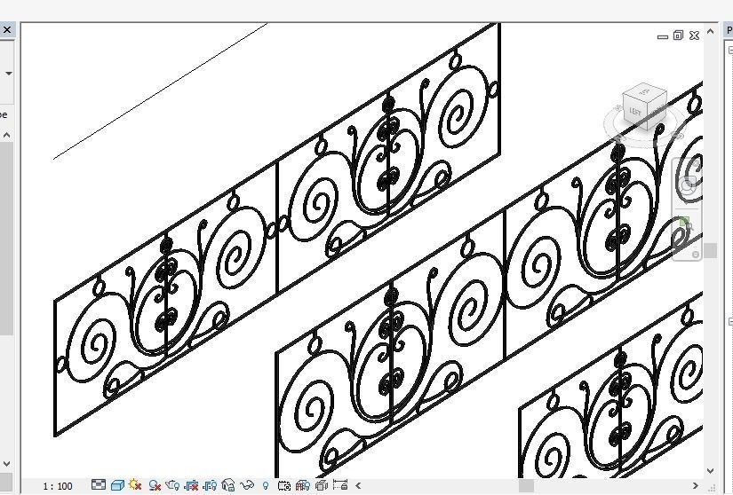The image size is (733, 495).
Task: Open the Detail Level icon menu
Action: (98, 484)
